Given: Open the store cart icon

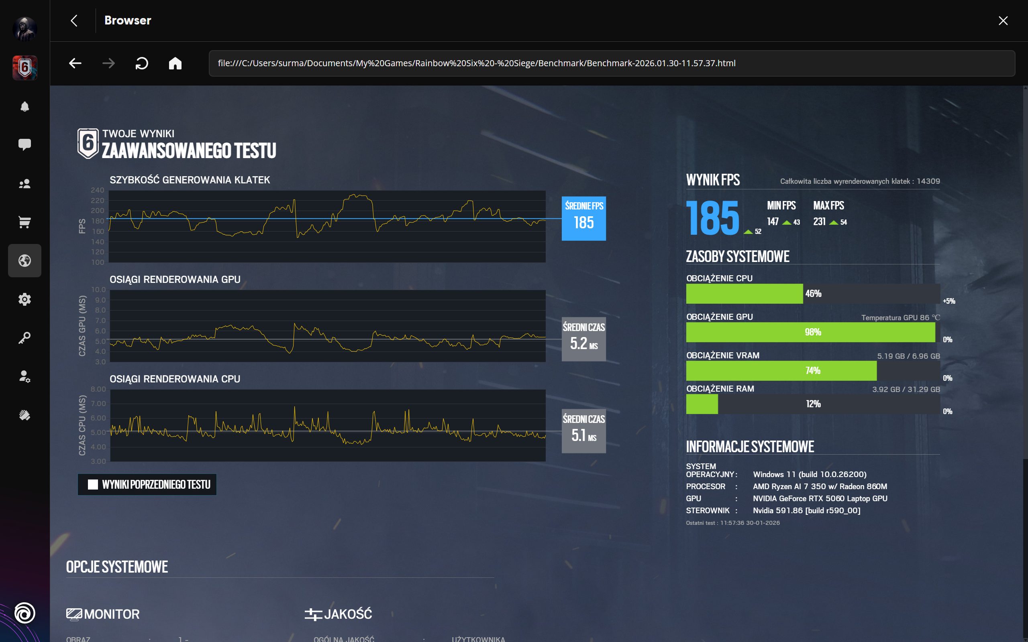Looking at the screenshot, I should click(24, 222).
